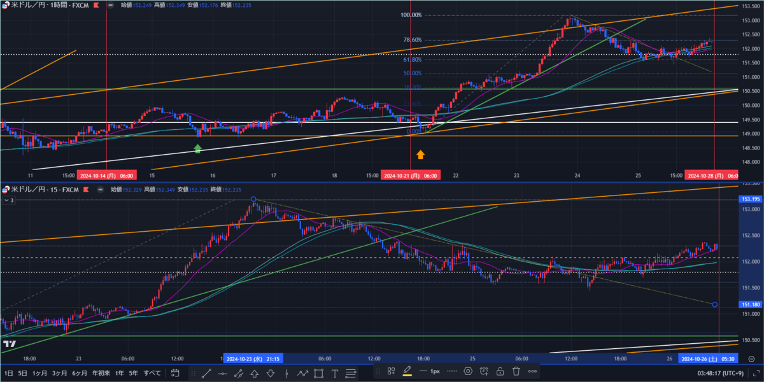Screen dimensions: 764x382
Task: Click the green up arrow marker on the upper chart
Action: point(197,148)
